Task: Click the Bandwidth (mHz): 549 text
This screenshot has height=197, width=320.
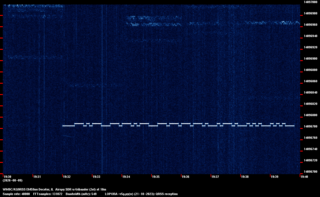Action: tap(81, 194)
